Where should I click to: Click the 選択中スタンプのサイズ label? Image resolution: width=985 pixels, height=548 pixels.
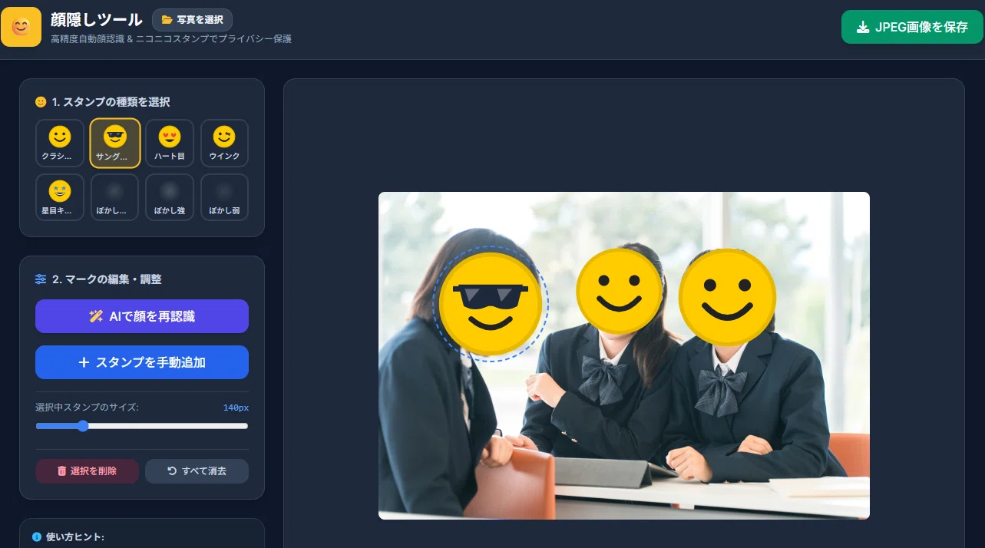point(87,407)
